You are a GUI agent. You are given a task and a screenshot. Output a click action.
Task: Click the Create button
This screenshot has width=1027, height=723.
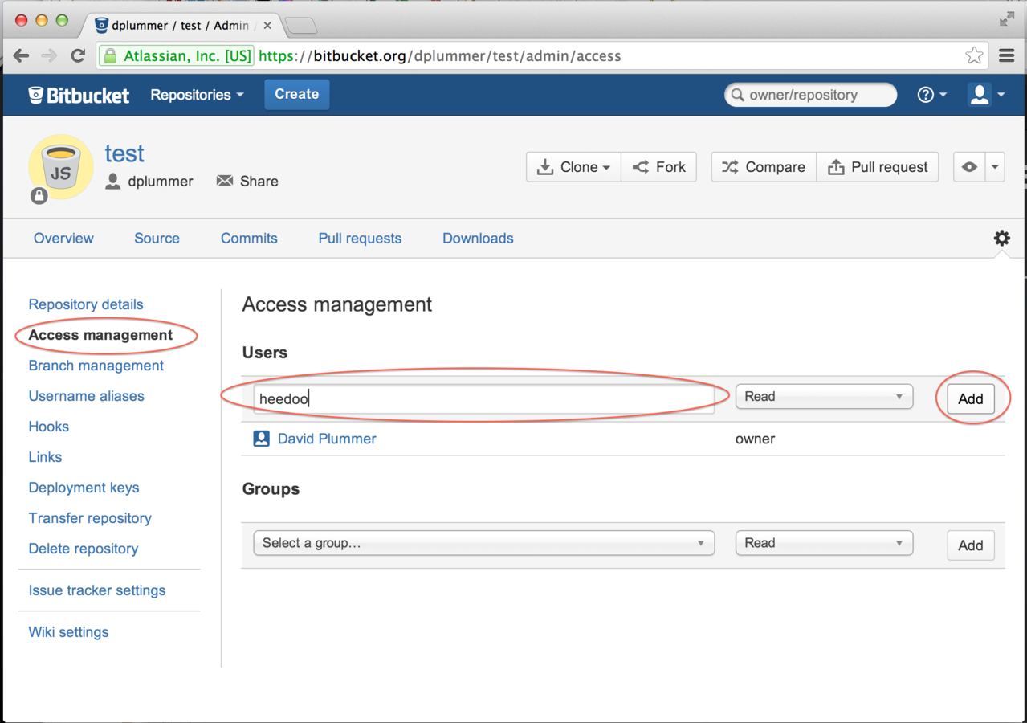(297, 94)
